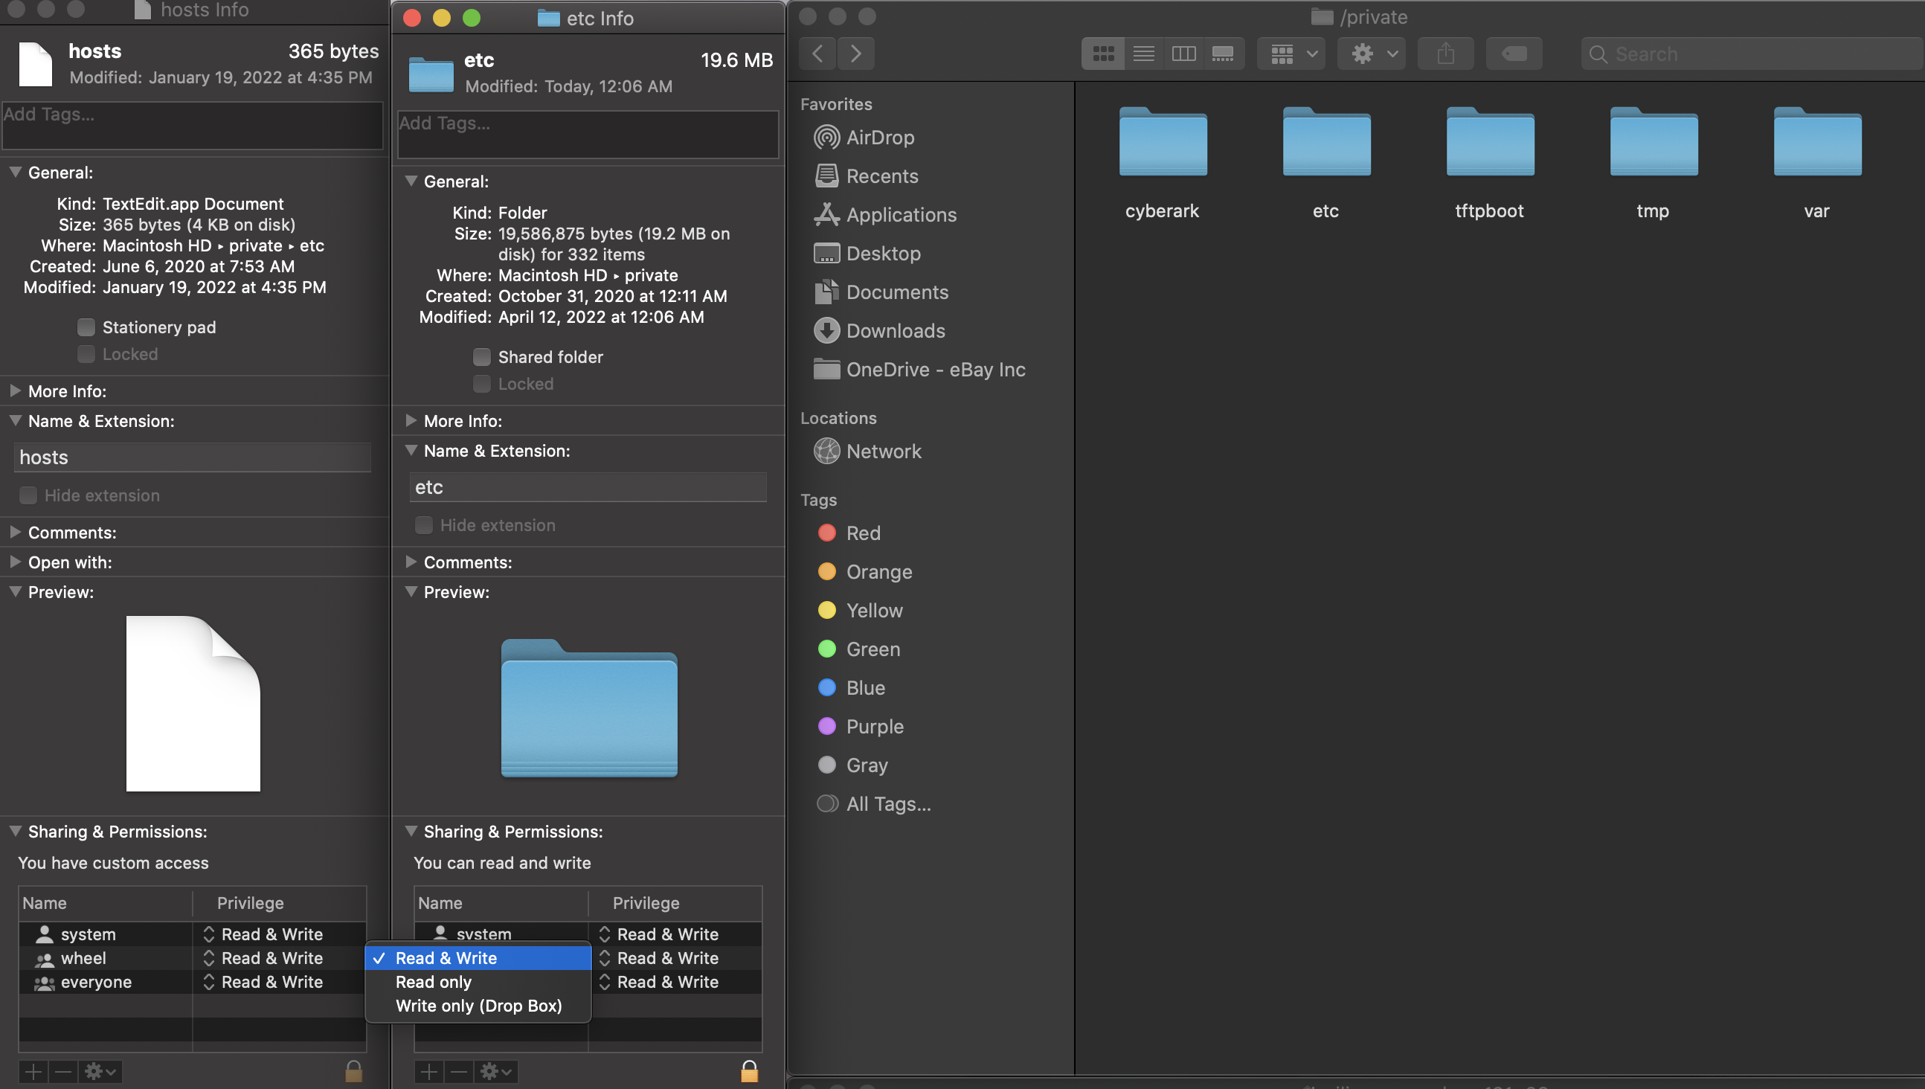The width and height of the screenshot is (1925, 1089).
Task: Collapse General section in hosts Info
Action: [15, 172]
